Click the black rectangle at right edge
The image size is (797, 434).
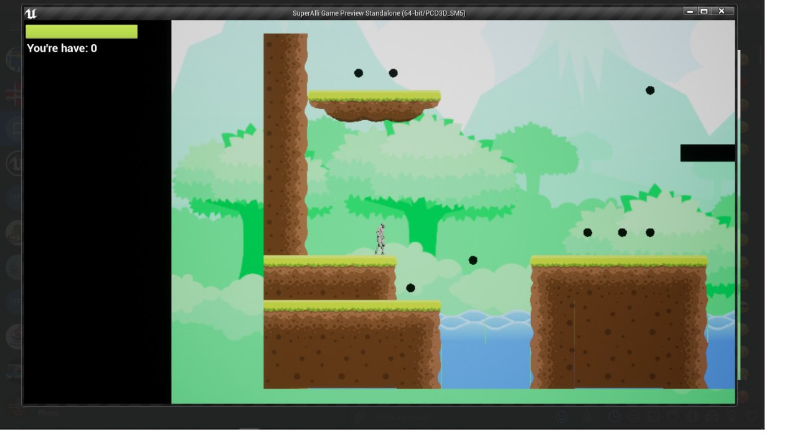[x=707, y=153]
